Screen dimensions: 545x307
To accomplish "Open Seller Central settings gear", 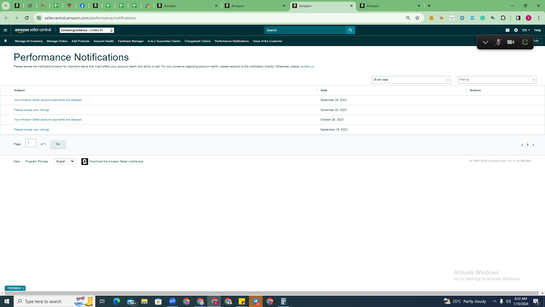I will click(x=516, y=30).
